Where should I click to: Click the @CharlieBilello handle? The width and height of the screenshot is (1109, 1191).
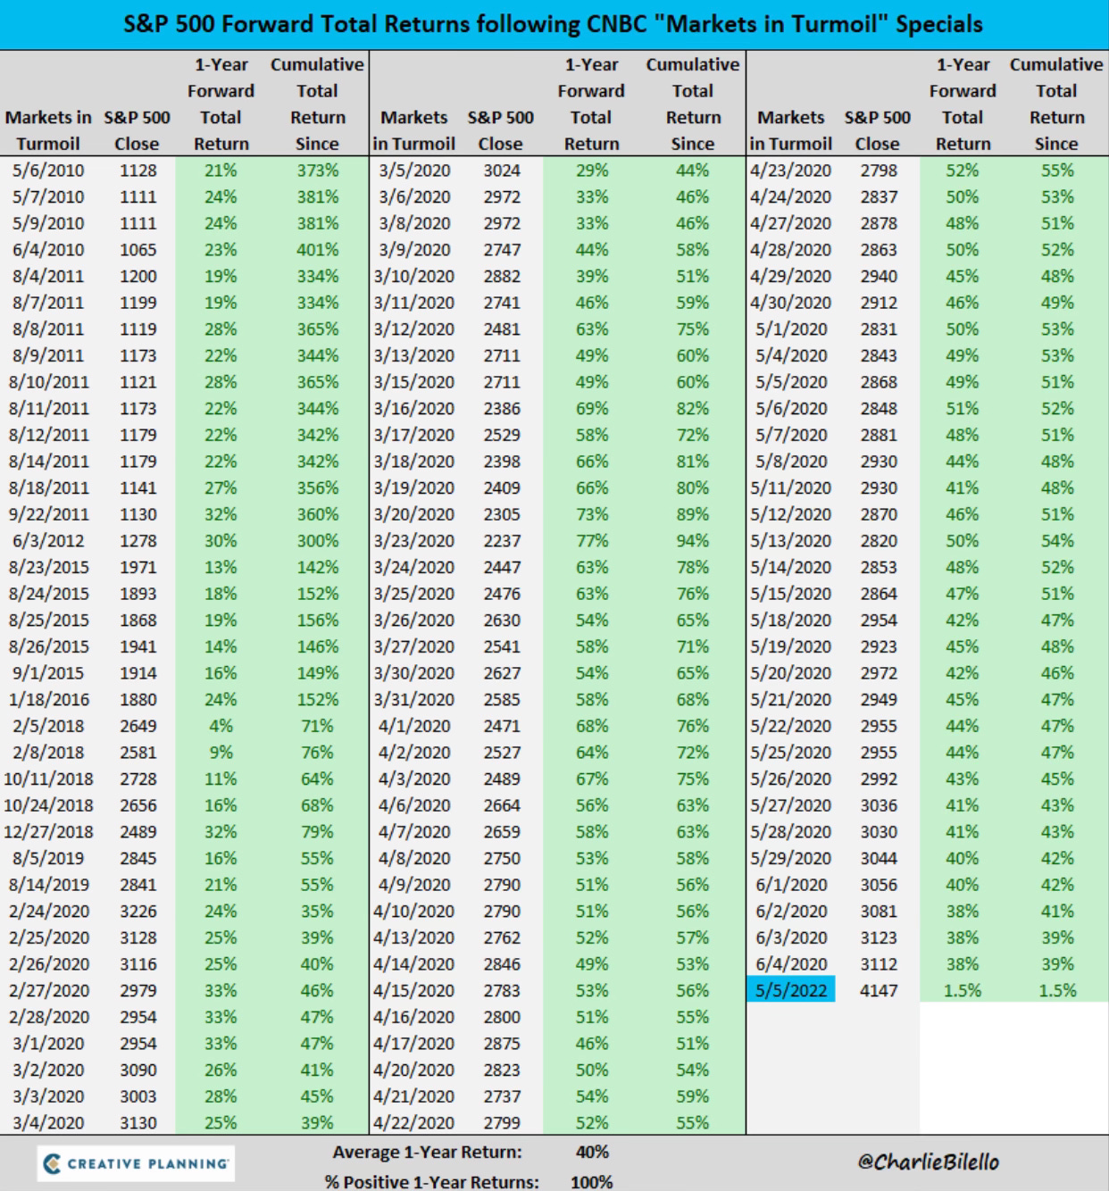928,1162
